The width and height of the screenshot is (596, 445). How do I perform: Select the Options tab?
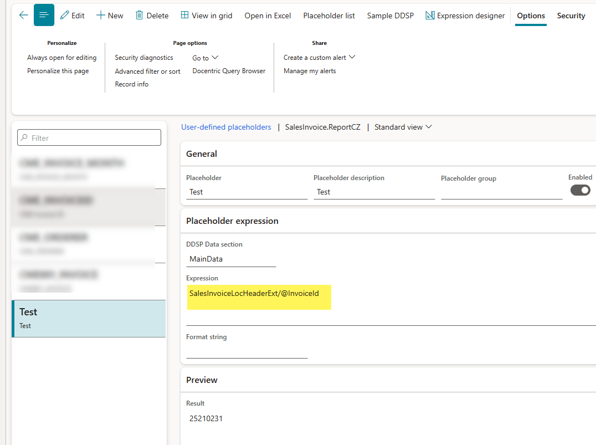click(x=531, y=16)
